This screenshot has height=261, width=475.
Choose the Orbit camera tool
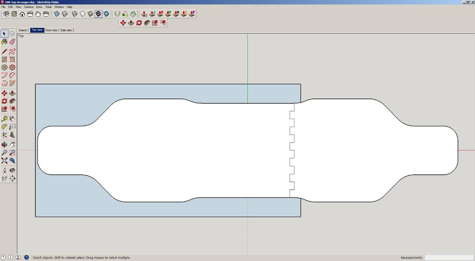[4, 145]
